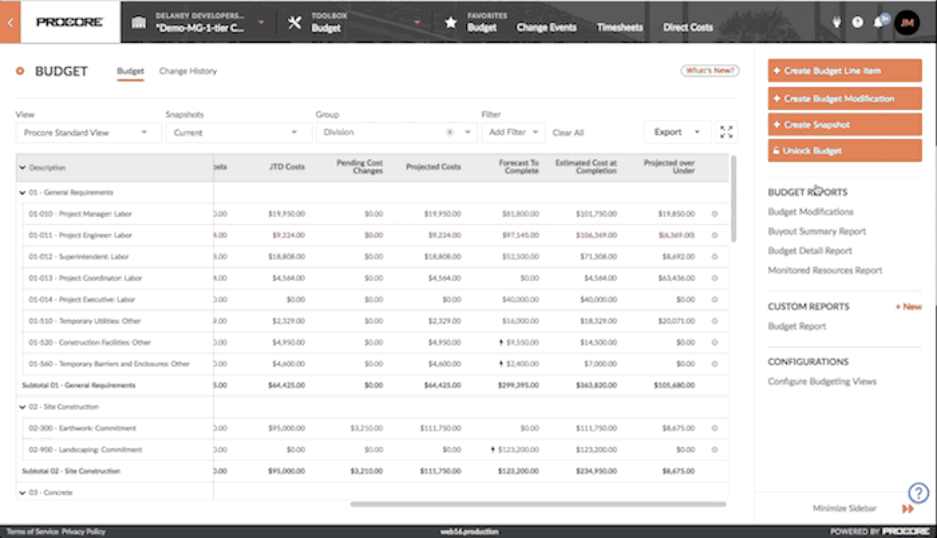The image size is (937, 538).
Task: Open custom Budget Report link
Action: click(x=797, y=326)
